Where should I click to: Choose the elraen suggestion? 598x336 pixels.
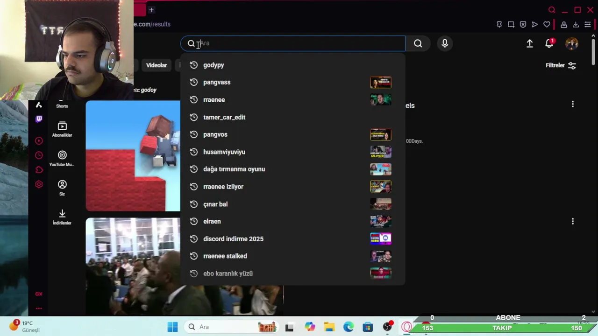coord(292,221)
